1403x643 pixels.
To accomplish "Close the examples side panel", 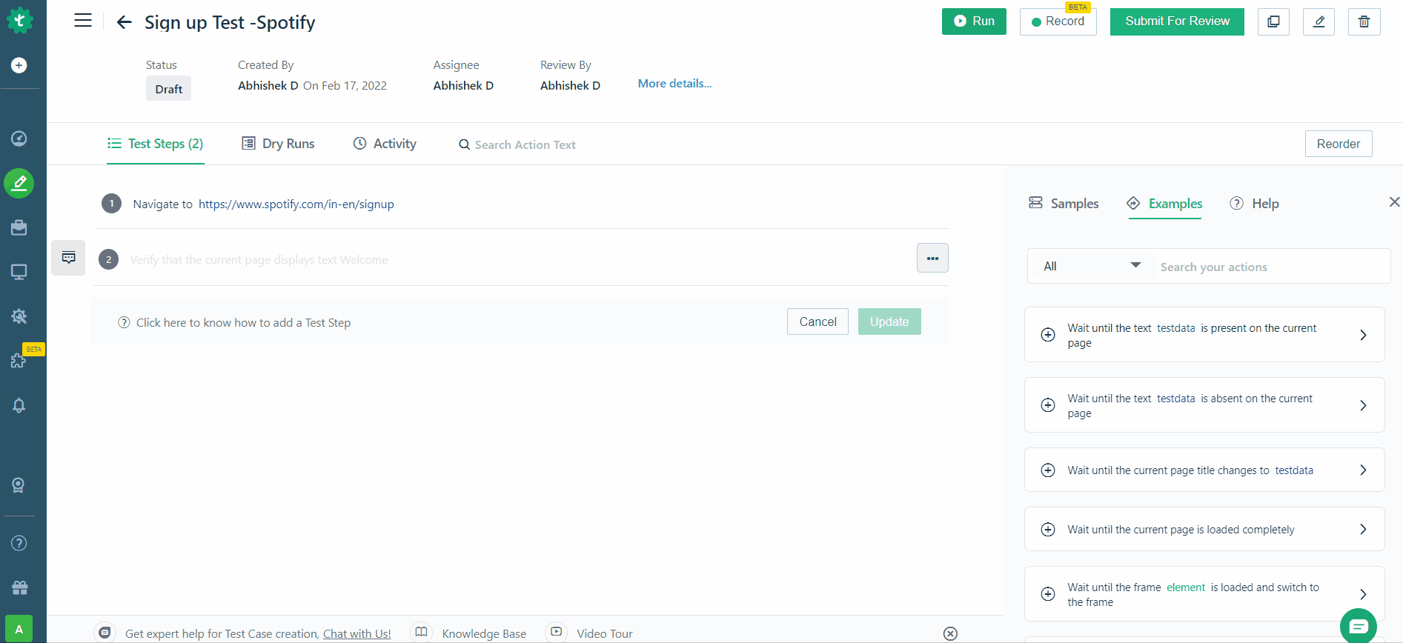I will pyautogui.click(x=1394, y=201).
